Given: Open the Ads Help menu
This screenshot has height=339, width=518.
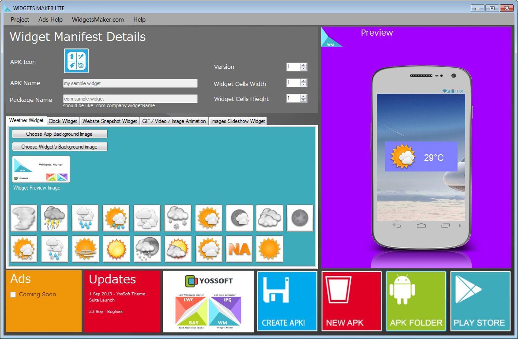Looking at the screenshot, I should pyautogui.click(x=50, y=19).
